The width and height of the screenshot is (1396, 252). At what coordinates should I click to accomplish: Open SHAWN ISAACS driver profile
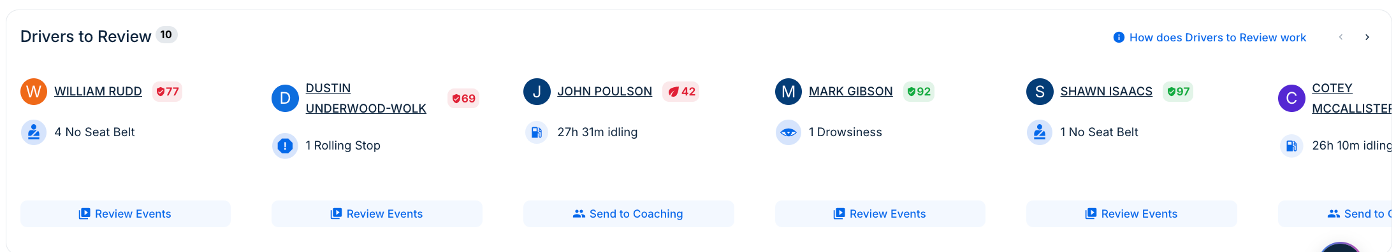(1107, 92)
